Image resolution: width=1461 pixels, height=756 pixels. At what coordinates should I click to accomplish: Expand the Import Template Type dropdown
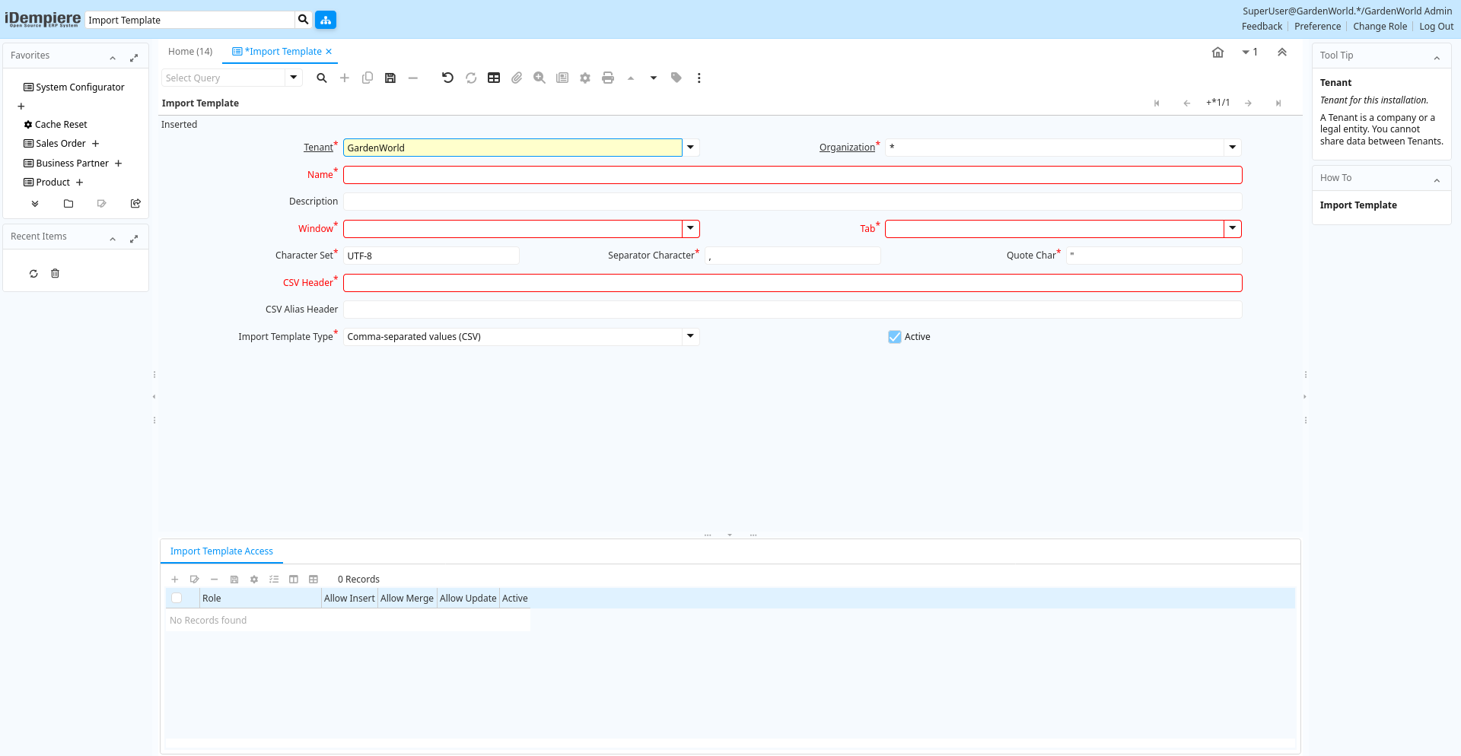690,337
